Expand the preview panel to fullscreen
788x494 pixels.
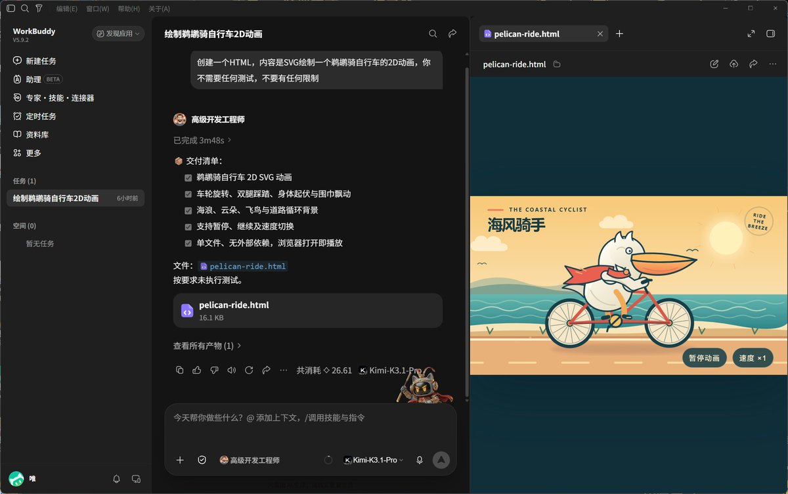coord(751,34)
